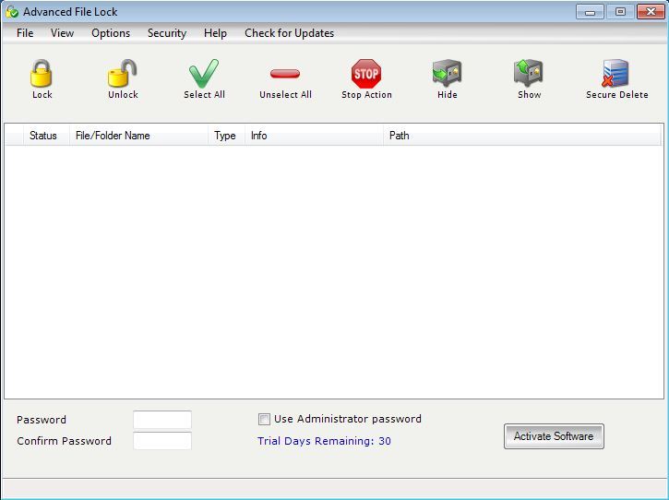The width and height of the screenshot is (669, 500).
Task: Click Check for Updates menu item
Action: (289, 33)
